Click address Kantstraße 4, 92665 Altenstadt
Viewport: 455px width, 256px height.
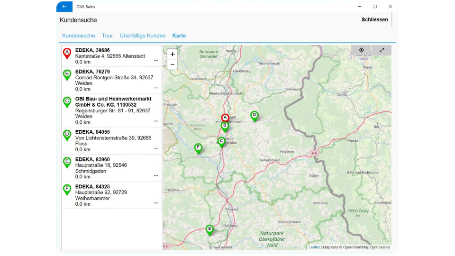point(110,56)
